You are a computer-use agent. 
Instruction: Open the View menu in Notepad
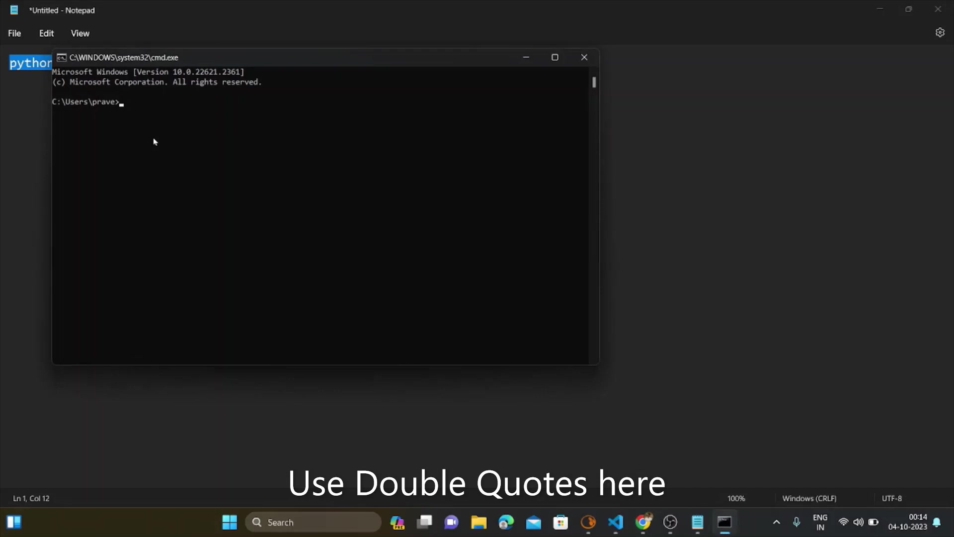[x=80, y=33]
